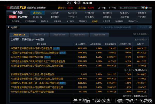This screenshot has height=104, width=155.
Task: Click 长城国瑞证券北京远大路证券营业部 name
Action: [x=33, y=74]
